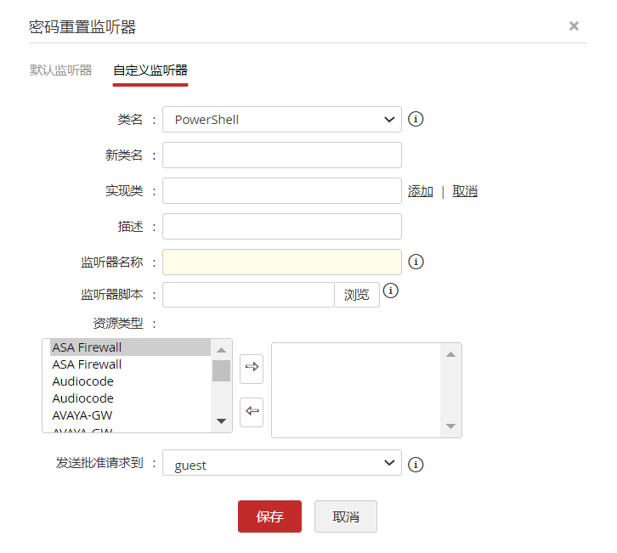This screenshot has height=553, width=617.
Task: Expand the 发送批准请求到 guest dropdown
Action: click(281, 464)
